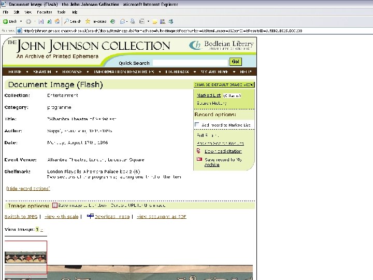The width and height of the screenshot is (373, 280).
Task: Go to BROWSE in site navigation
Action: pos(72,72)
